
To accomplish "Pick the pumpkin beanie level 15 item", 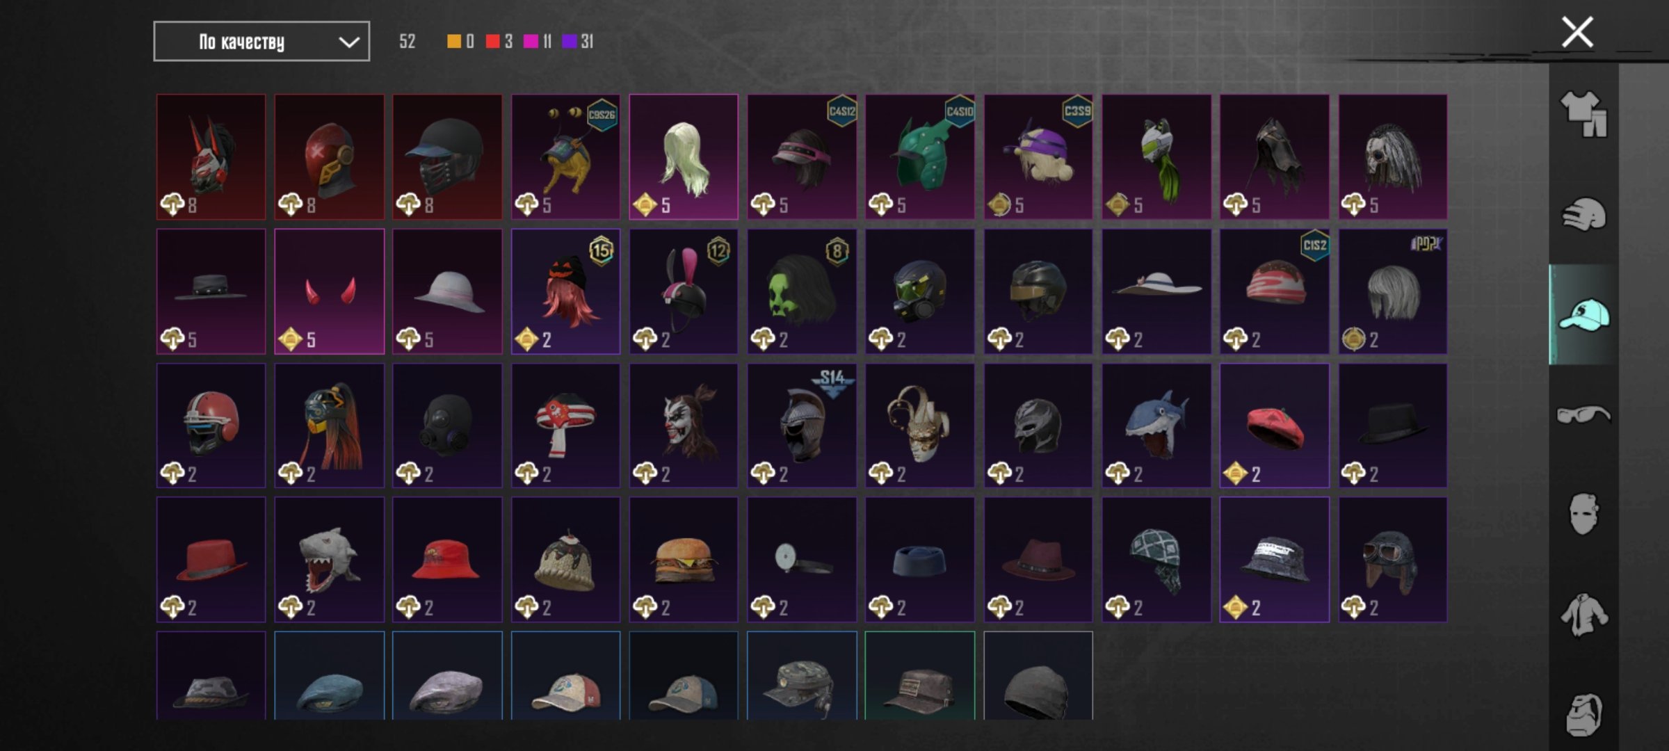I will point(565,291).
